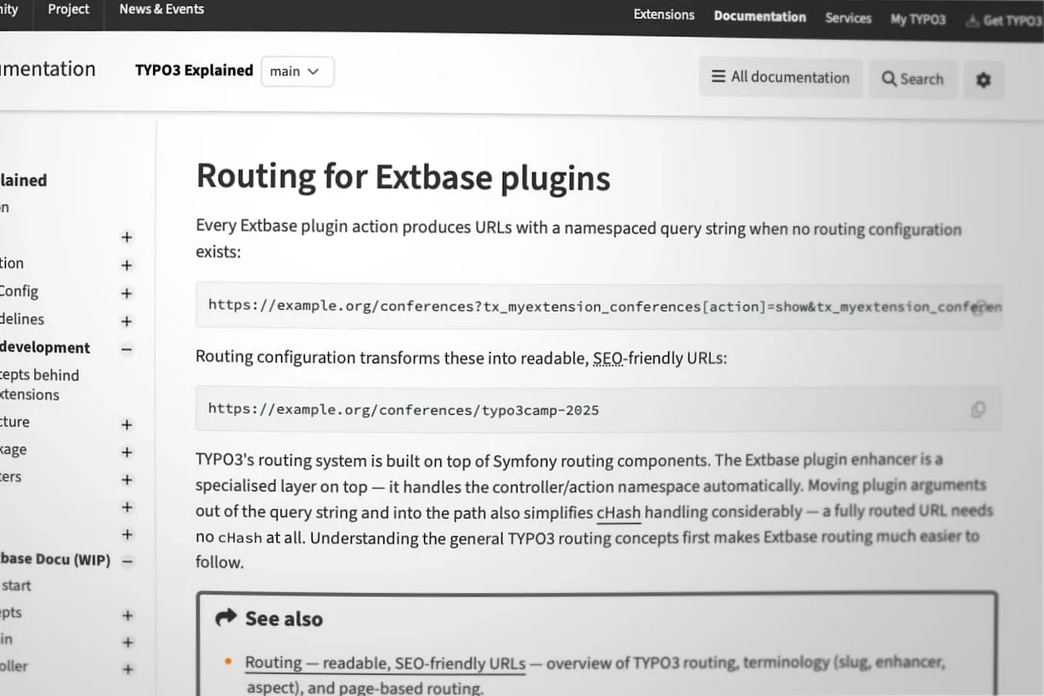Screen dimensions: 1044x696
Task: Click the 'Routing for Extbase plugins' heading
Action: 403,176
